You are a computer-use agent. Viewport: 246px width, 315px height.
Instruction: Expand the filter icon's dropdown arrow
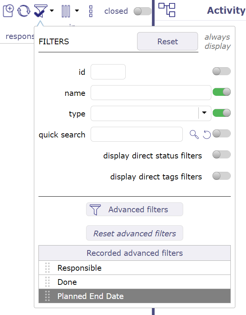coord(51,11)
